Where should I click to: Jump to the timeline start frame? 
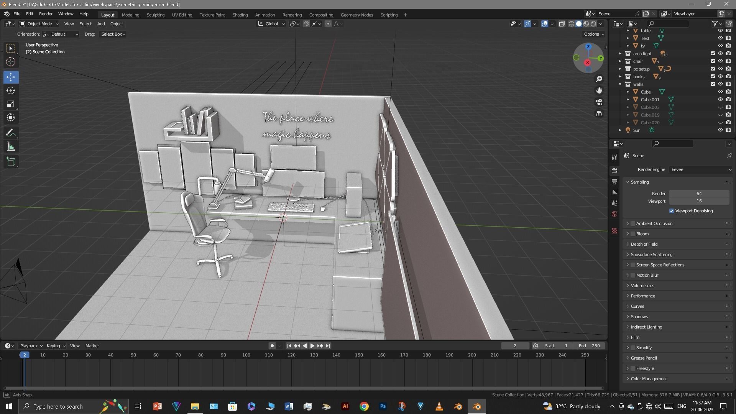click(289, 346)
